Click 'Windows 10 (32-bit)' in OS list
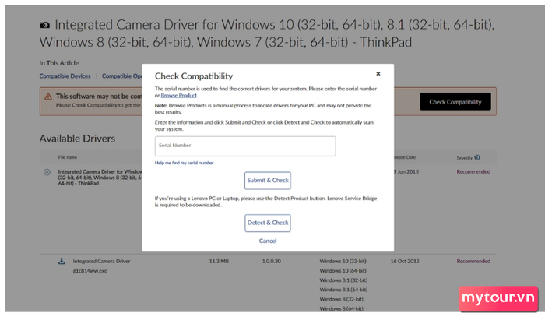This screenshot has height=320, width=545. pos(343,261)
